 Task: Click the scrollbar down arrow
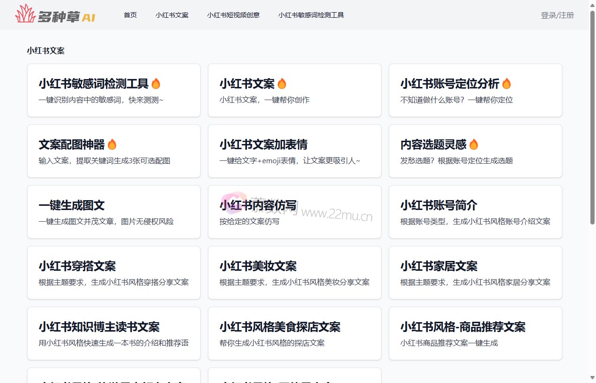click(x=592, y=378)
